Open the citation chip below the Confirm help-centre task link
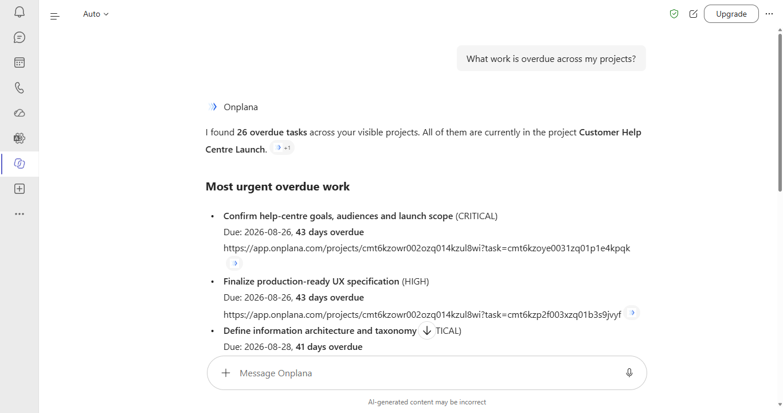This screenshot has width=783, height=413. (234, 263)
